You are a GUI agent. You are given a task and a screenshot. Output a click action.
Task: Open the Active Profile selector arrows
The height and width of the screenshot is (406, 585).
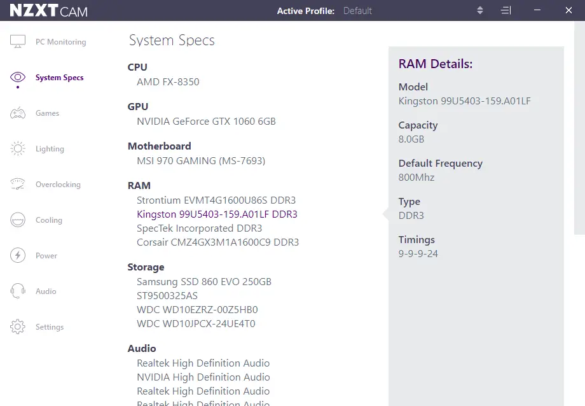pyautogui.click(x=480, y=10)
